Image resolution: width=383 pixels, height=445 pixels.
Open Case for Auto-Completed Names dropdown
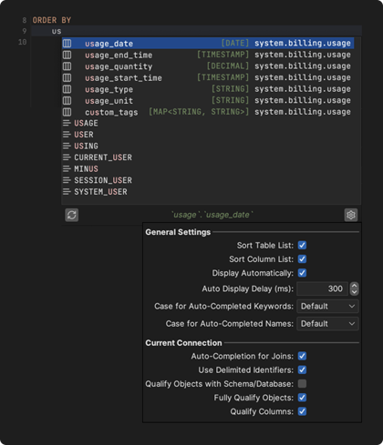(327, 324)
